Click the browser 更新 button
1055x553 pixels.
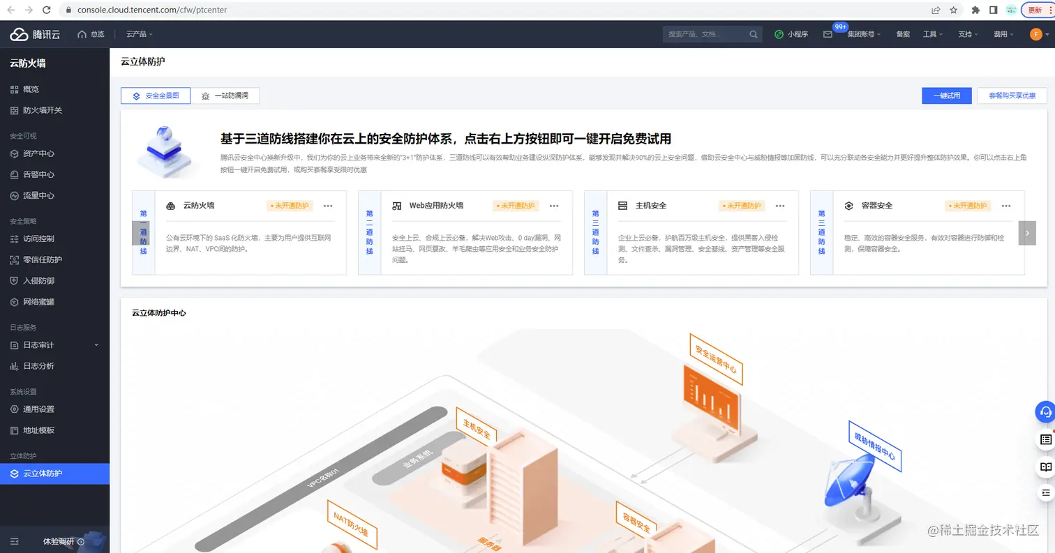pos(1034,10)
